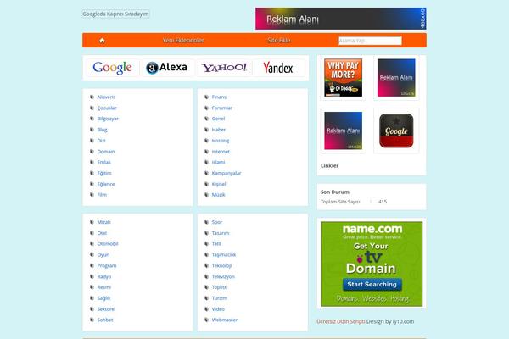Open the Resmi category
509x339 pixels.
[x=103, y=287]
